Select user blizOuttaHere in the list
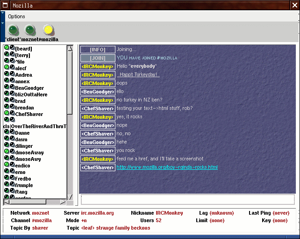 (31, 94)
